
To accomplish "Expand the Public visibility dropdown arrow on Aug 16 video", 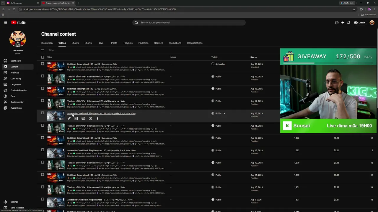I will coord(224,113).
